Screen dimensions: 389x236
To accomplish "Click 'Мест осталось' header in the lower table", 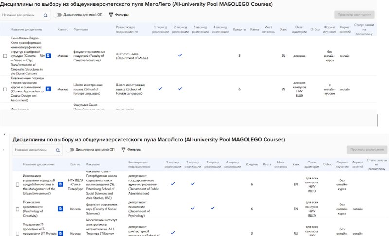I will (x=281, y=164).
